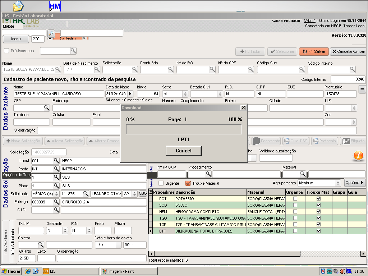Cancel the LPT1 download dialog
The image size is (368, 276).
coord(184,151)
